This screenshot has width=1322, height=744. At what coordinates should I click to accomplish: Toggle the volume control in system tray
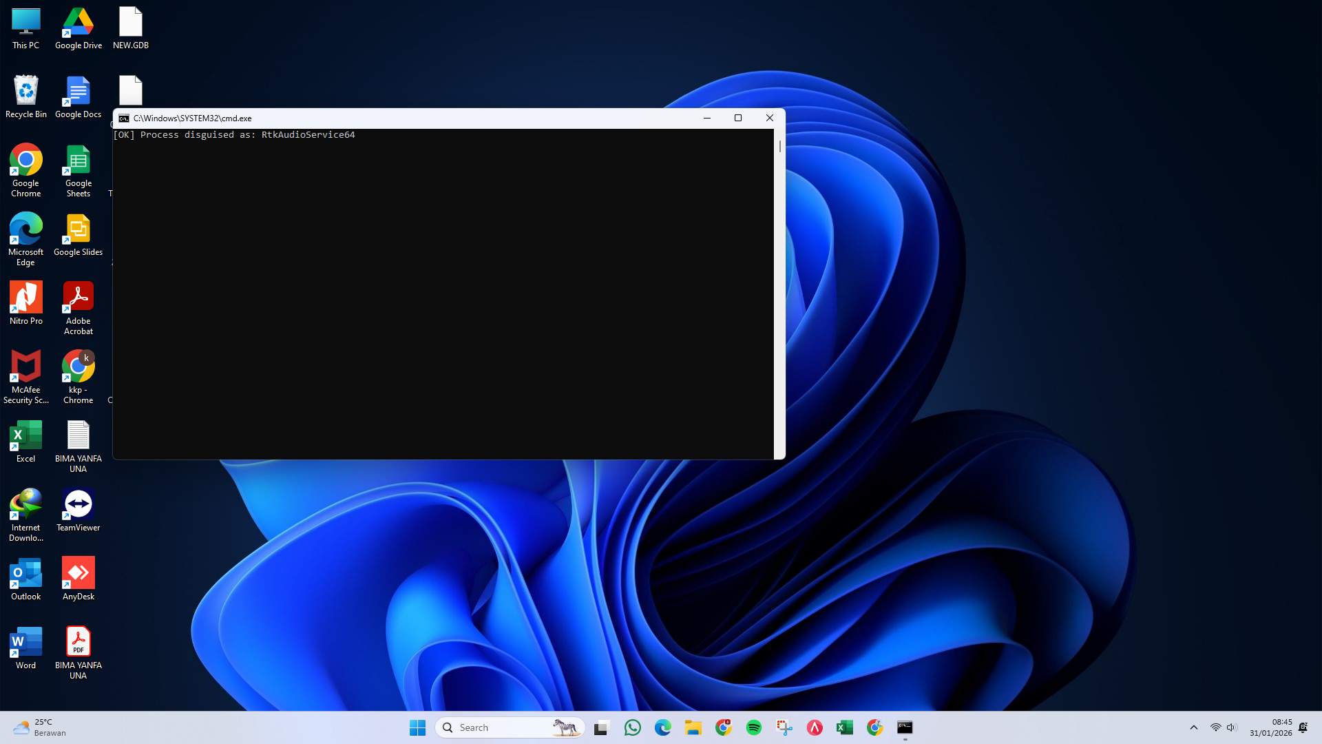pos(1230,727)
